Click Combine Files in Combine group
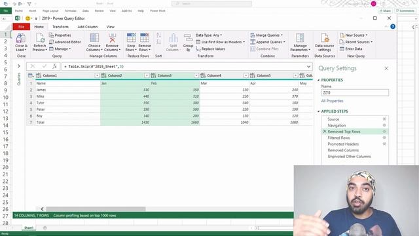The image size is (419, 236). [x=264, y=49]
